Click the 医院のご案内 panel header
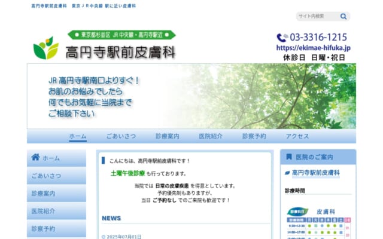The width and height of the screenshot is (383, 239). pyautogui.click(x=318, y=157)
